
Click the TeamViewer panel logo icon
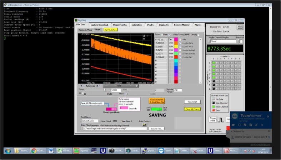(x=236, y=116)
